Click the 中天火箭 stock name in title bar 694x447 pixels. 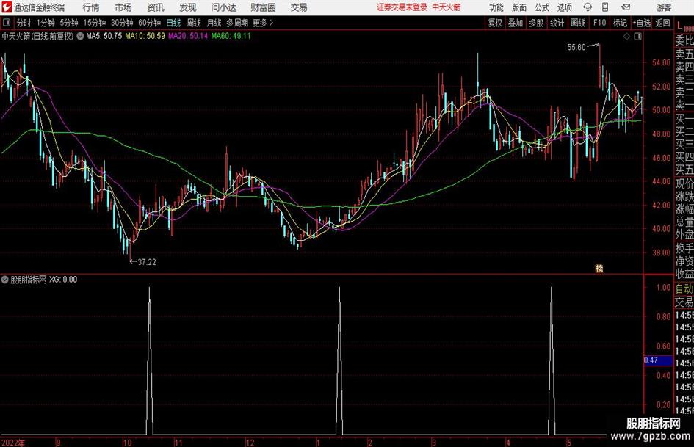447,7
